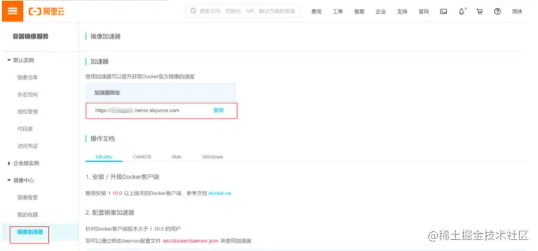Open the orange hamburger menu
The height and width of the screenshot is (251, 538).
[x=13, y=11]
